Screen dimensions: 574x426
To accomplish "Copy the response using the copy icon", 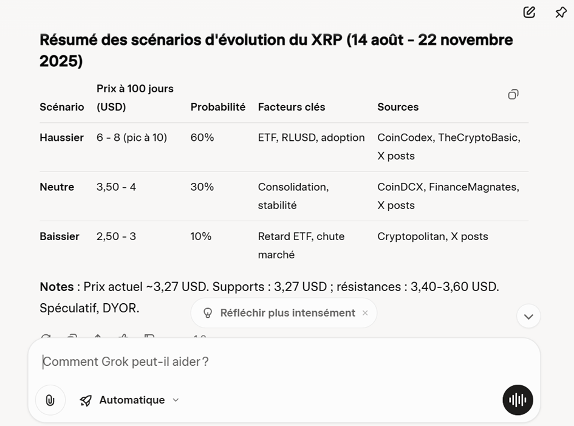I will coord(72,337).
